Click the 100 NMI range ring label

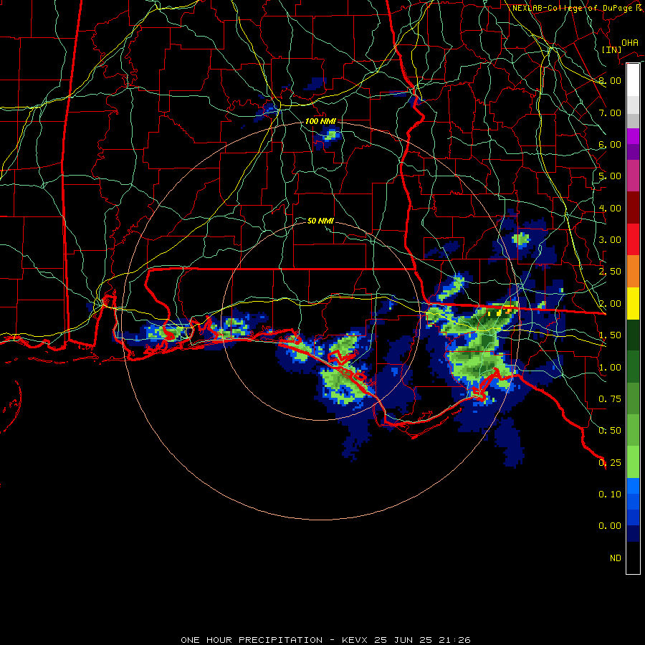320,121
